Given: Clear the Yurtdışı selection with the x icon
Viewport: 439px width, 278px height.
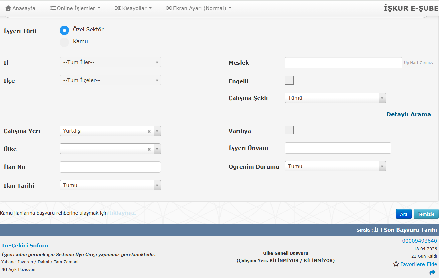Looking at the screenshot, I should (x=149, y=131).
